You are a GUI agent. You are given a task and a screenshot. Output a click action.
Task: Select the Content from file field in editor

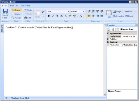45,27
